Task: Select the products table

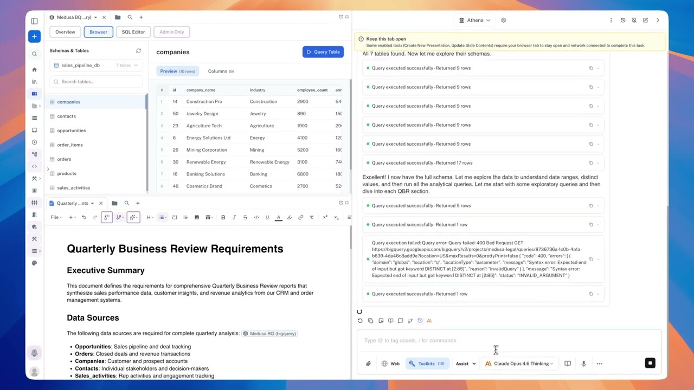Action: point(96,173)
